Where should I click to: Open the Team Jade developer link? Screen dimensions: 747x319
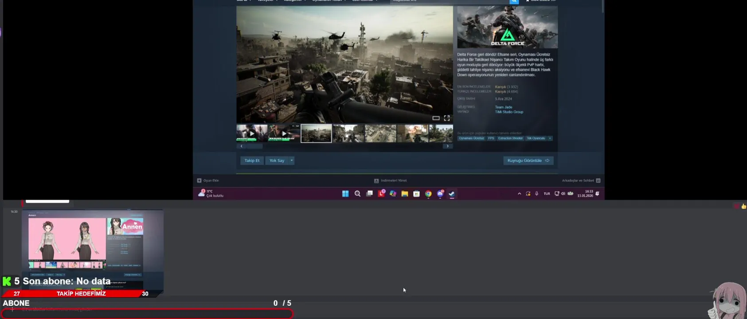coord(504,107)
